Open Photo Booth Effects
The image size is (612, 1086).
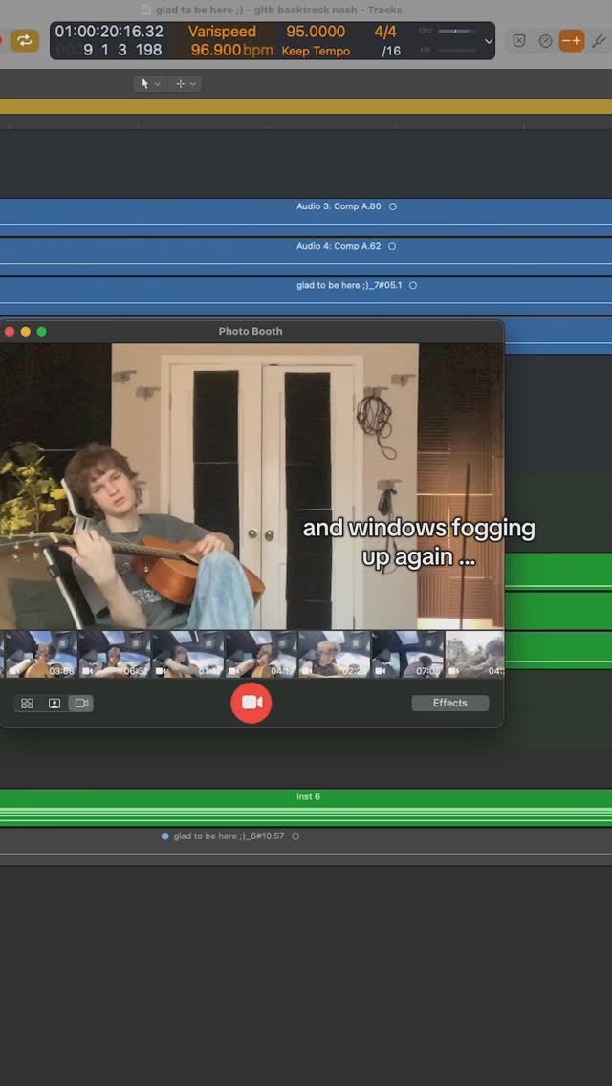pyautogui.click(x=449, y=704)
